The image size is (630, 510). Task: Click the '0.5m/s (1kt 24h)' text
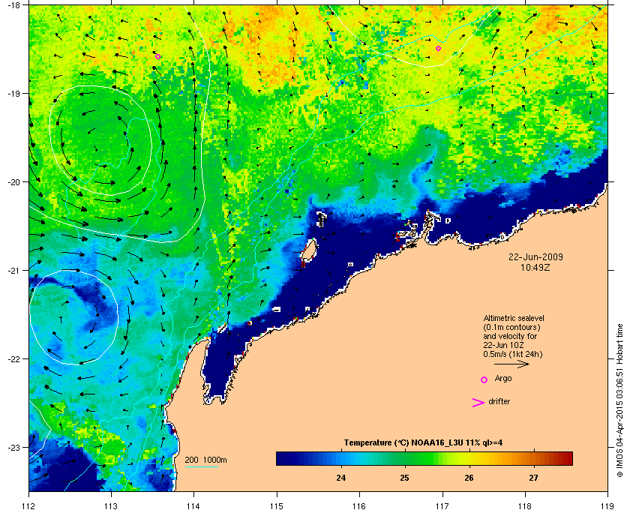click(513, 354)
